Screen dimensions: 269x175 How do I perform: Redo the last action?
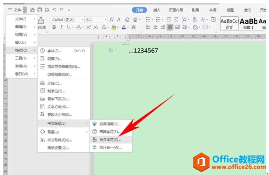click(61, 10)
